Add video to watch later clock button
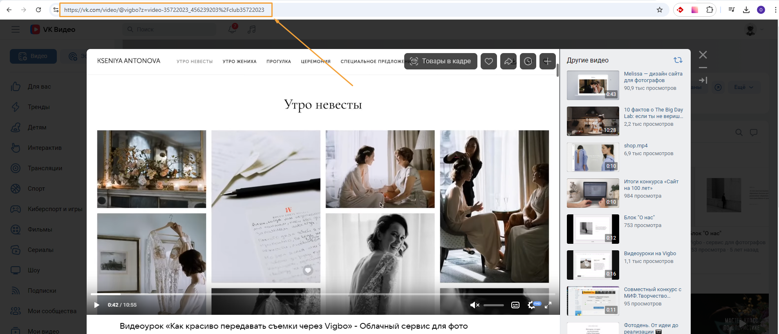The width and height of the screenshot is (779, 334). (528, 61)
